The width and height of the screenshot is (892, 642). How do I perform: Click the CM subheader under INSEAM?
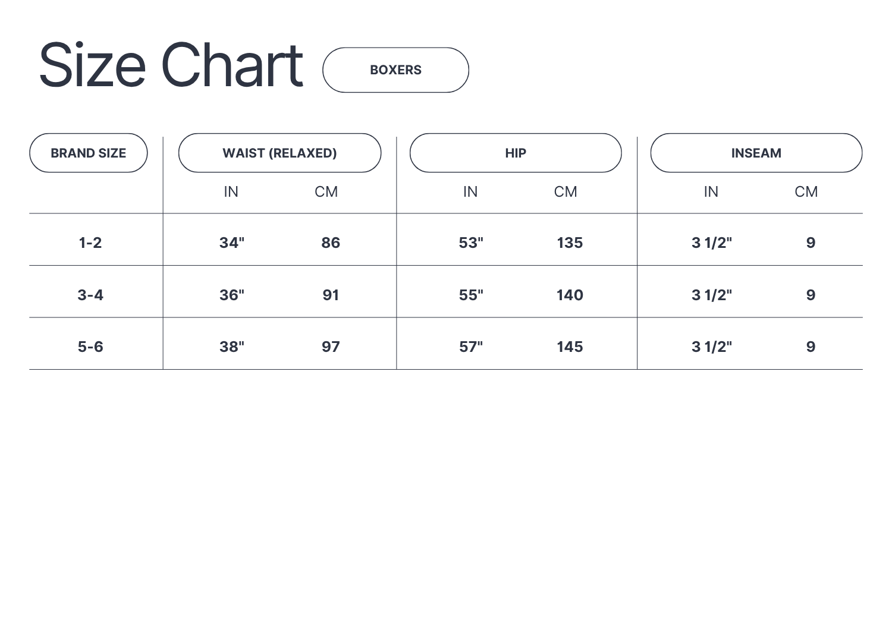806,192
